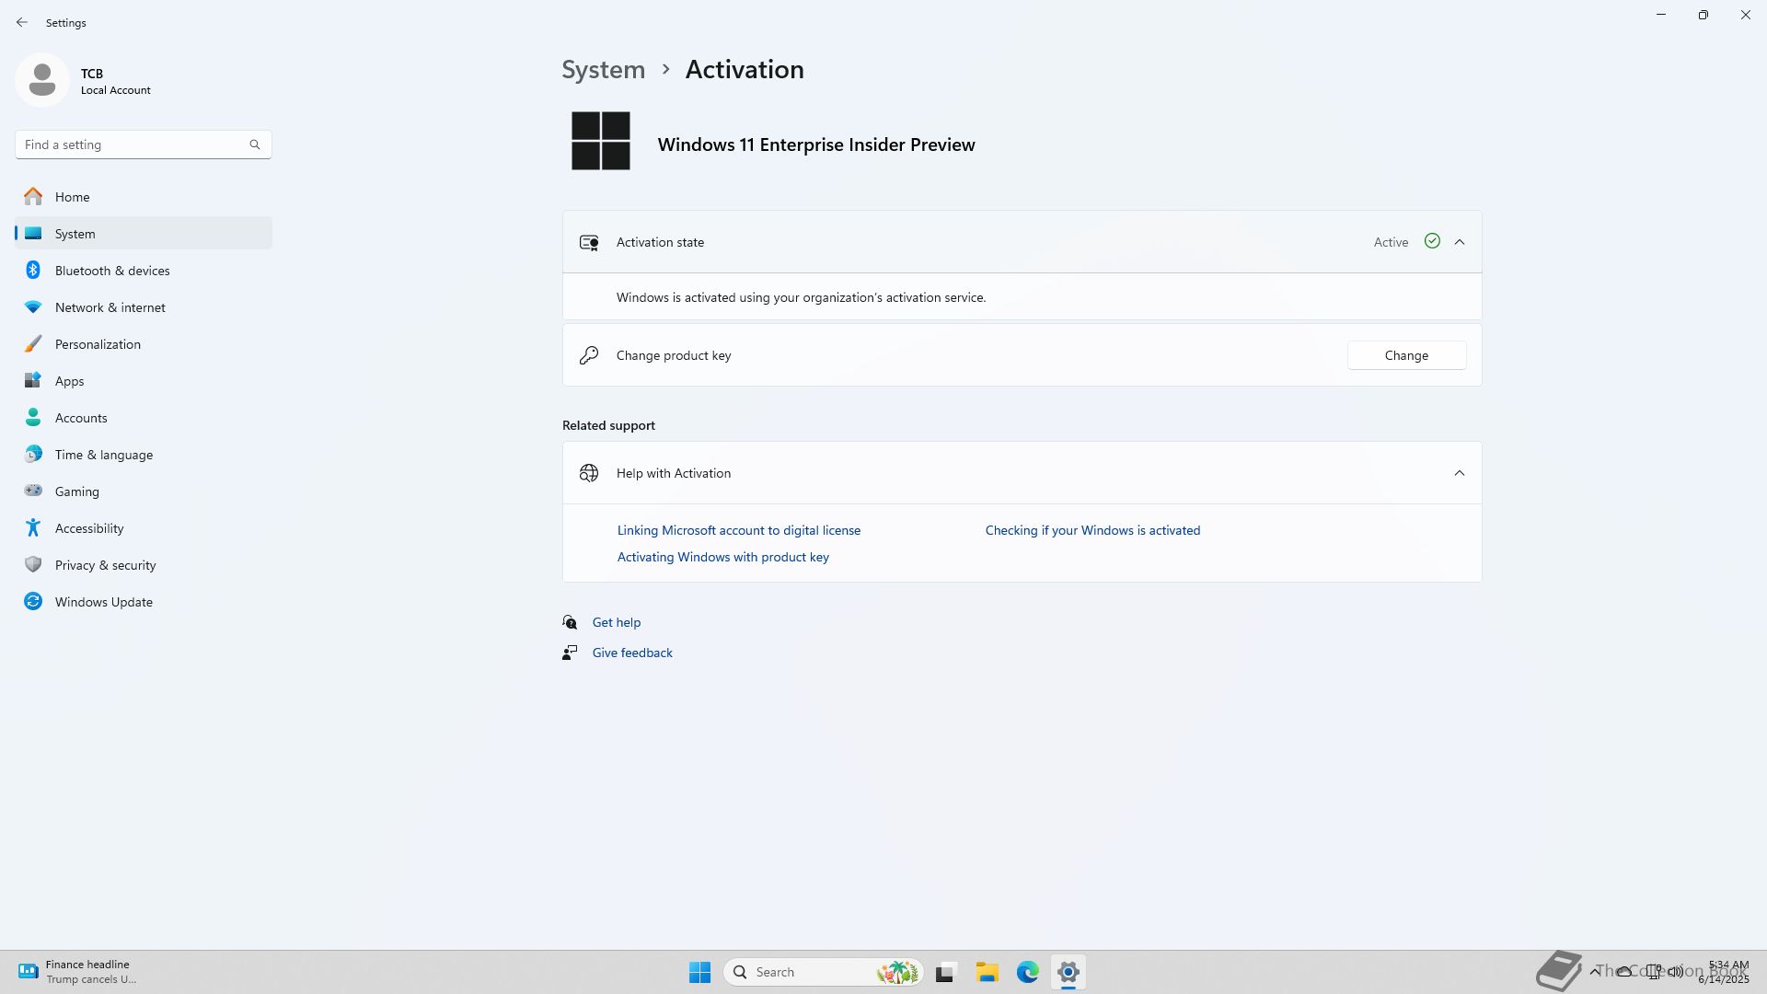Click the Find a setting search box

133,144
